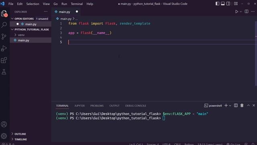Open run options dropdown beside play icon

pyautogui.click(x=241, y=12)
